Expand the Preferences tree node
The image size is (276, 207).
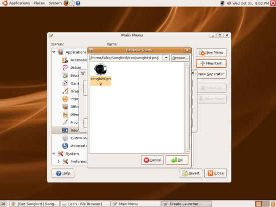click(x=59, y=161)
